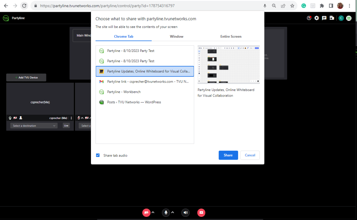Viewport: 357px width, 220px height.
Task: Click the Main Window label behind dialog
Action: 84,35
